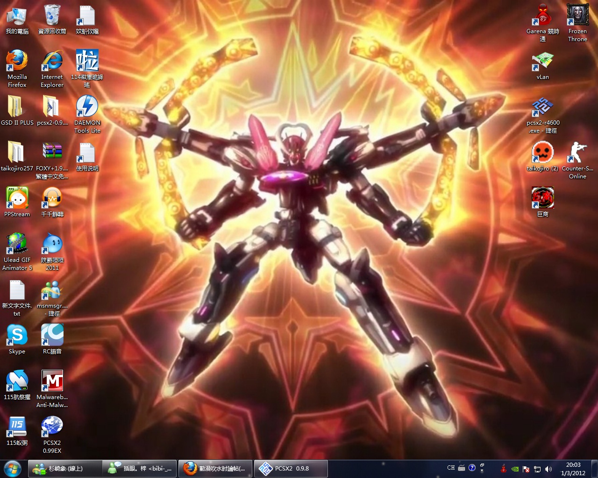Open the volume speaker tray icon

[548, 469]
